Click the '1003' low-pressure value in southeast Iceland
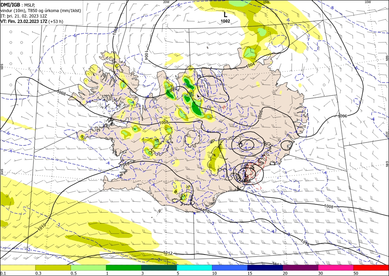This screenshot has width=389, height=276. (x=246, y=181)
